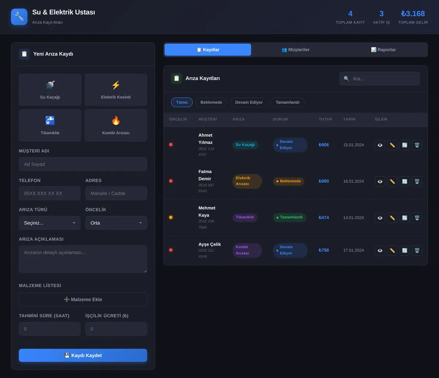Viewport: 439px width, 378px height.
Task: Show only Devam Ediyor records
Action: point(249,102)
